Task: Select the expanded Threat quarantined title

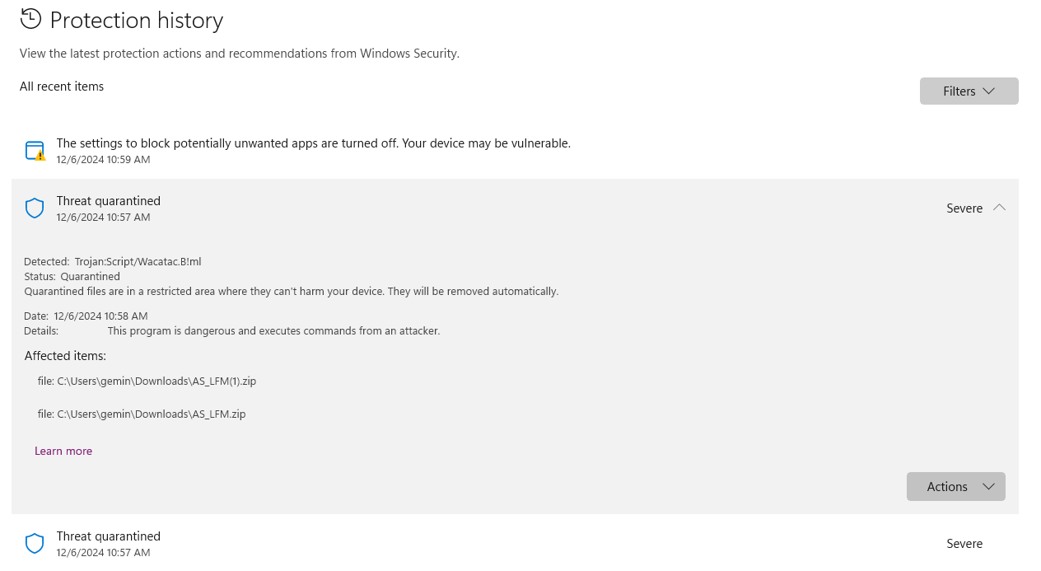Action: (109, 200)
